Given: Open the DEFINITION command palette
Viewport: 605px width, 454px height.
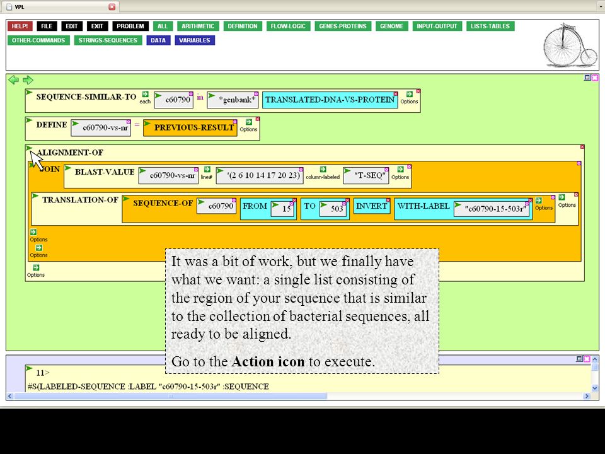Looking at the screenshot, I should tap(243, 26).
